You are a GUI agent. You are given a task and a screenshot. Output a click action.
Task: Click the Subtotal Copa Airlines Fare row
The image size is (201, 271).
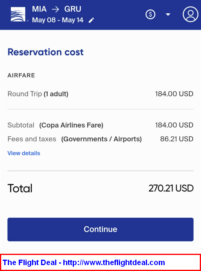point(100,125)
